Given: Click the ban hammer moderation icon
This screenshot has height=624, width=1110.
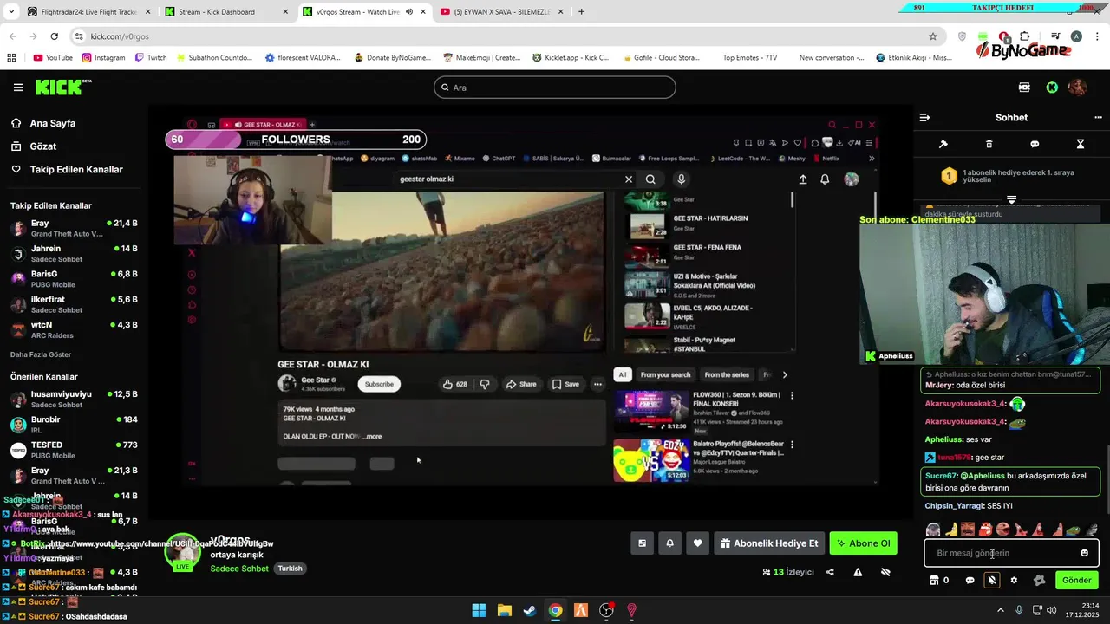Looking at the screenshot, I should tap(943, 144).
